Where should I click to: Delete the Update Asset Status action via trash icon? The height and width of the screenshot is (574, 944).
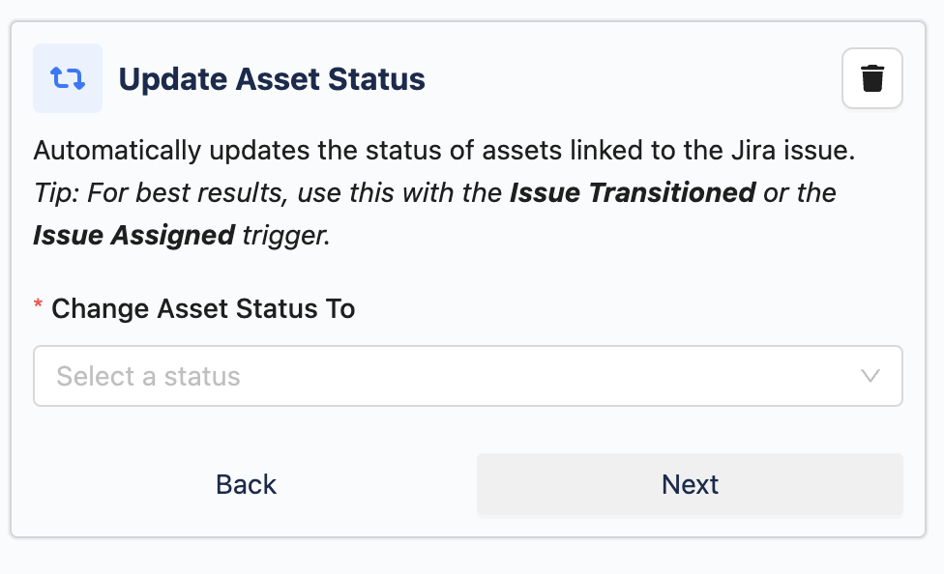tap(872, 78)
